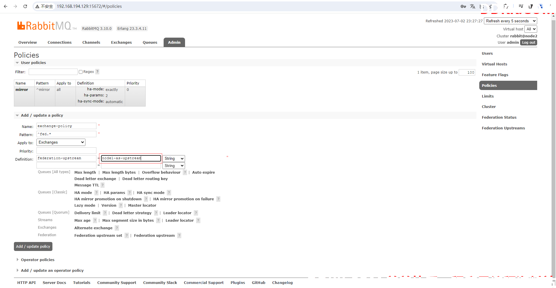Viewport: 556px width, 288px height.
Task: Open help for Max age
Action: [95, 220]
